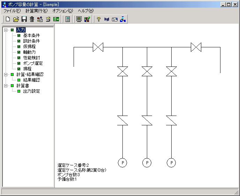Click green check icon beside ポンプ選定
The image size is (240, 196).
[x=19, y=63]
